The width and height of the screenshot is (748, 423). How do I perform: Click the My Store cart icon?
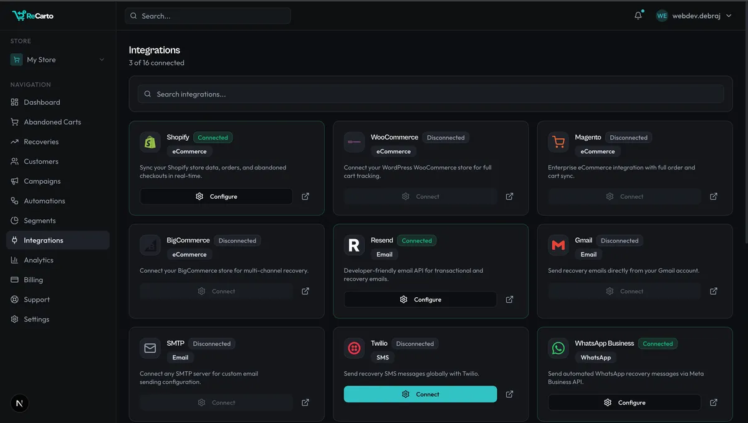(16, 60)
